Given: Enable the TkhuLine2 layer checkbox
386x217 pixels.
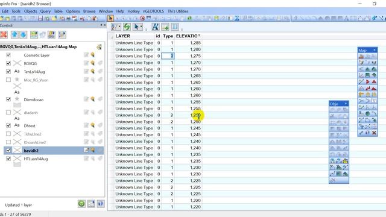Looking at the screenshot, I should pyautogui.click(x=8, y=134).
